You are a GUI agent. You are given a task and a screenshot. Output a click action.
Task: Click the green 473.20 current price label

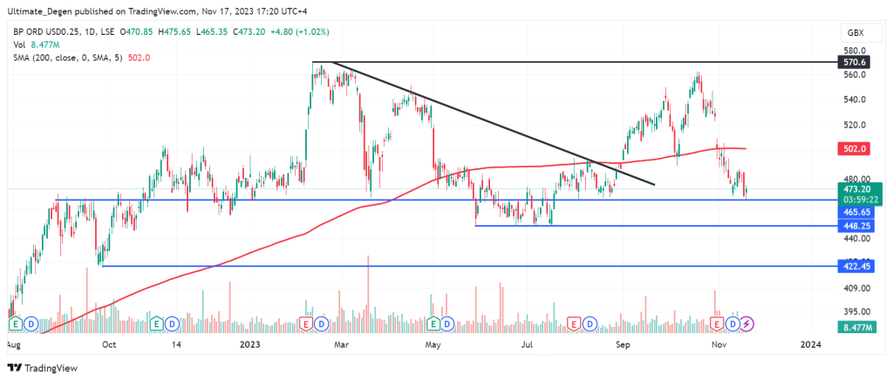tap(860, 190)
